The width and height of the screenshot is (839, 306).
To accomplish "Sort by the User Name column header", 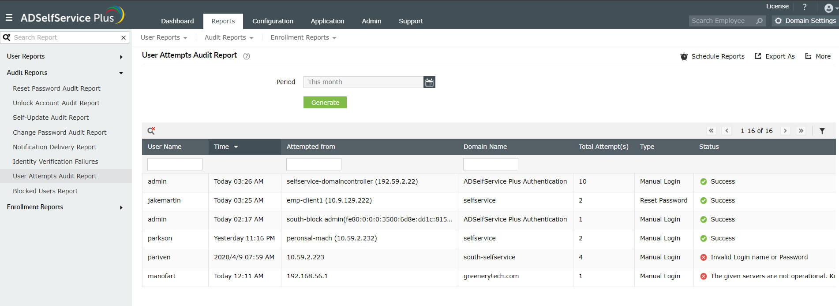I will pyautogui.click(x=165, y=147).
